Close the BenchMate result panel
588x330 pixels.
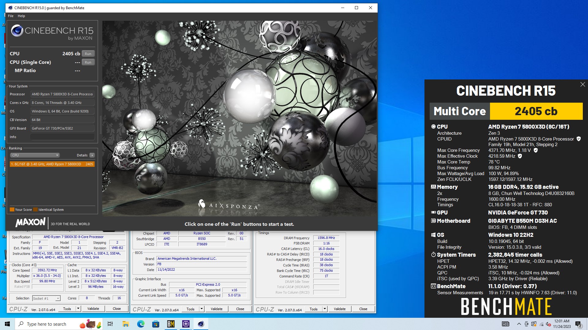pos(582,84)
